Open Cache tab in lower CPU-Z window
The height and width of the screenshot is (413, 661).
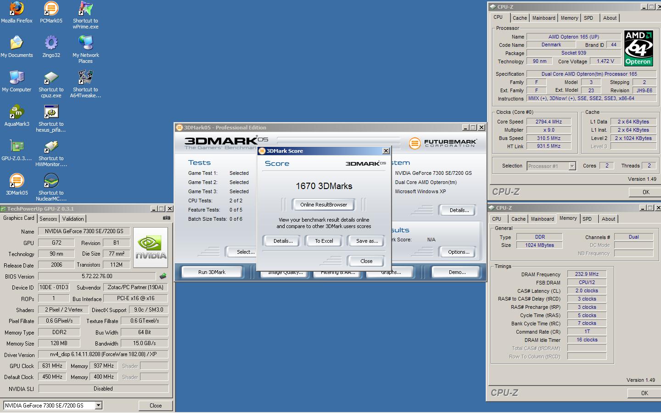pyautogui.click(x=518, y=219)
